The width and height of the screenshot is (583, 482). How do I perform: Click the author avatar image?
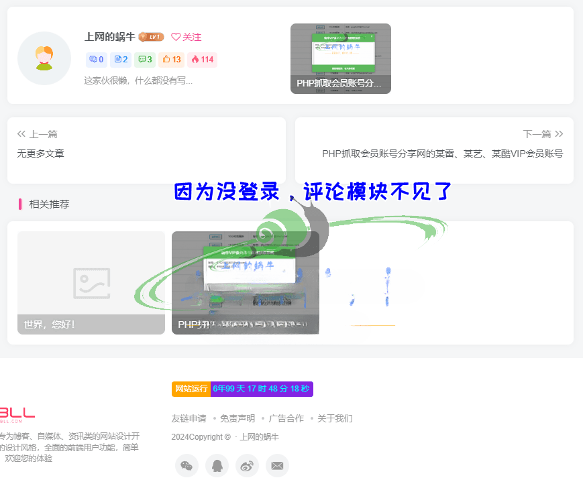point(44,58)
